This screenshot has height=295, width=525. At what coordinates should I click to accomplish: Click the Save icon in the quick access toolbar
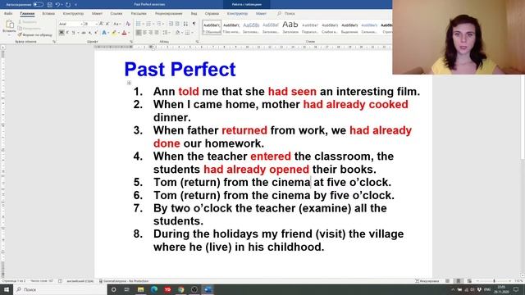pos(49,5)
